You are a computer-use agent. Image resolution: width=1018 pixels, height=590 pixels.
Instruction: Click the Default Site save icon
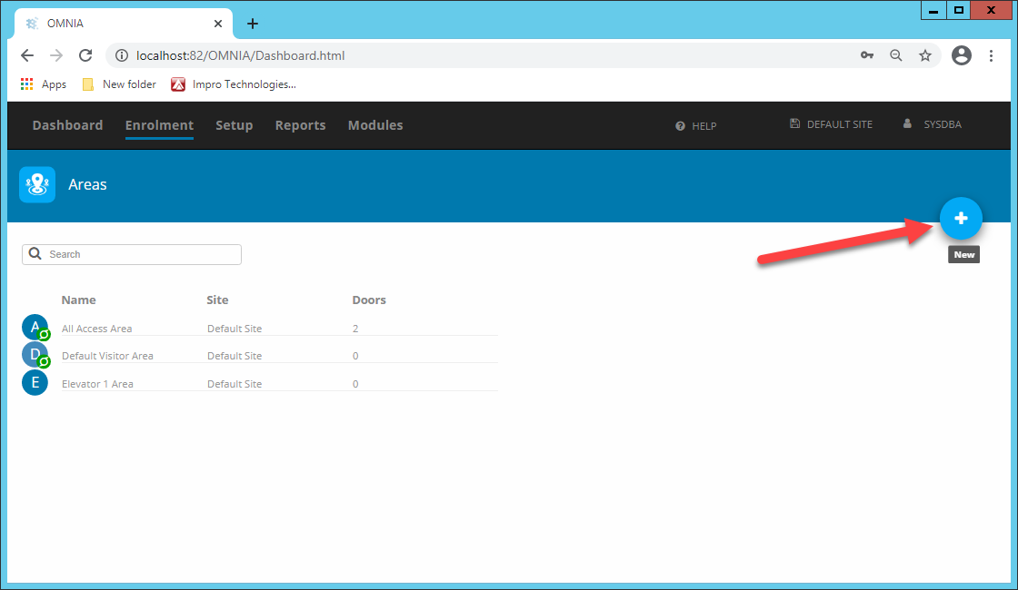click(x=794, y=123)
